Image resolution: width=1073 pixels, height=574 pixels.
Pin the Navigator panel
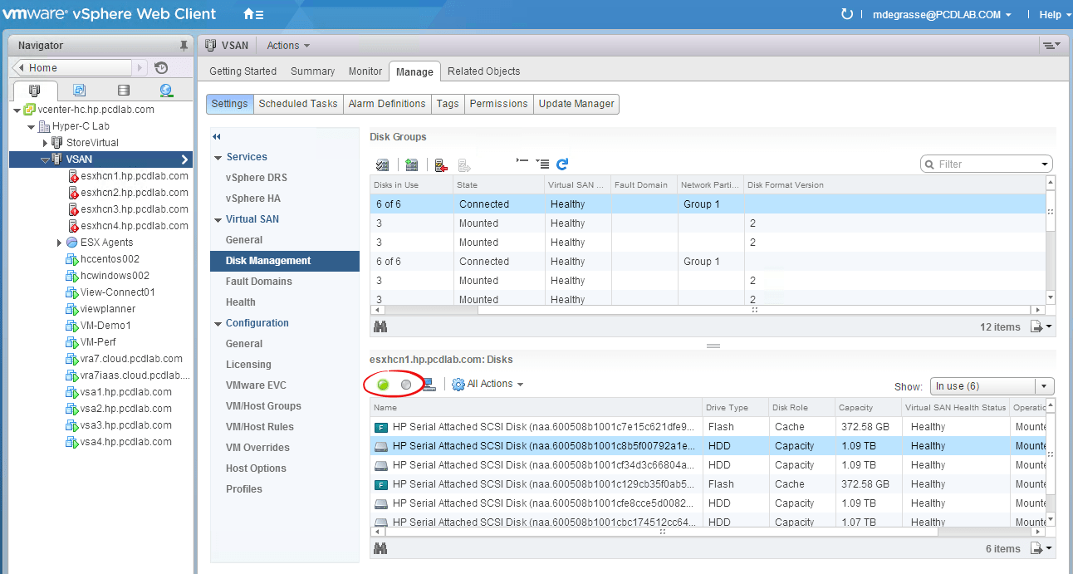pyautogui.click(x=184, y=46)
